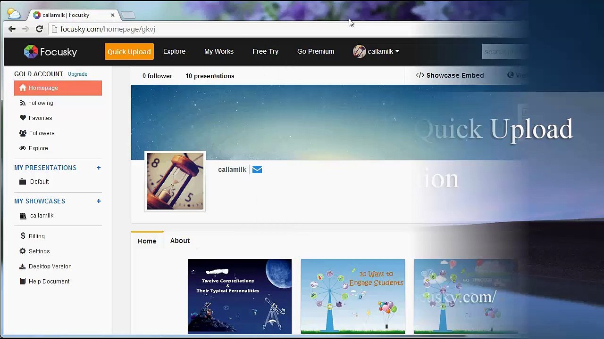Click the blue message envelope icon
The image size is (604, 339).
(x=257, y=169)
